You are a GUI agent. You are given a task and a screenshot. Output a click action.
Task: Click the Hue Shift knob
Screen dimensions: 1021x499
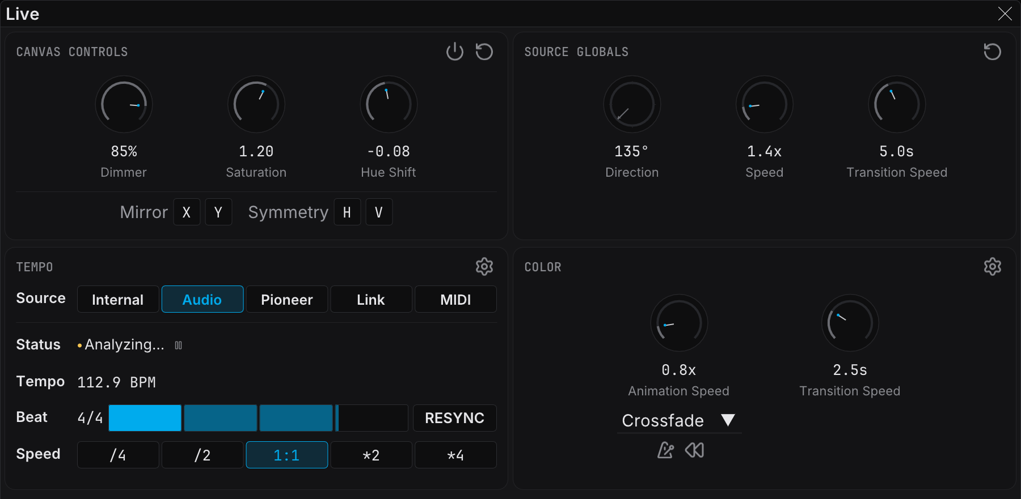click(x=389, y=104)
